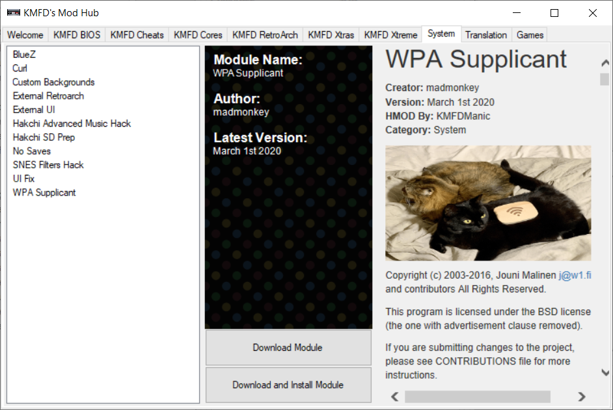This screenshot has height=410, width=613.
Task: Pick External UI in the list
Action: pos(34,110)
